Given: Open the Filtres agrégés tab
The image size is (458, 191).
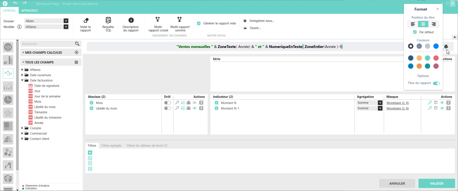Looking at the screenshot, I should pyautogui.click(x=111, y=146).
